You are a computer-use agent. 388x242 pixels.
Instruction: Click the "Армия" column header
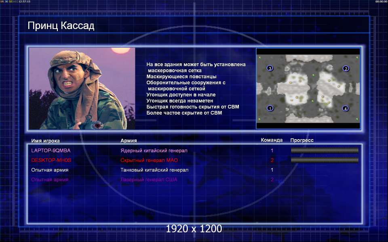click(129, 140)
